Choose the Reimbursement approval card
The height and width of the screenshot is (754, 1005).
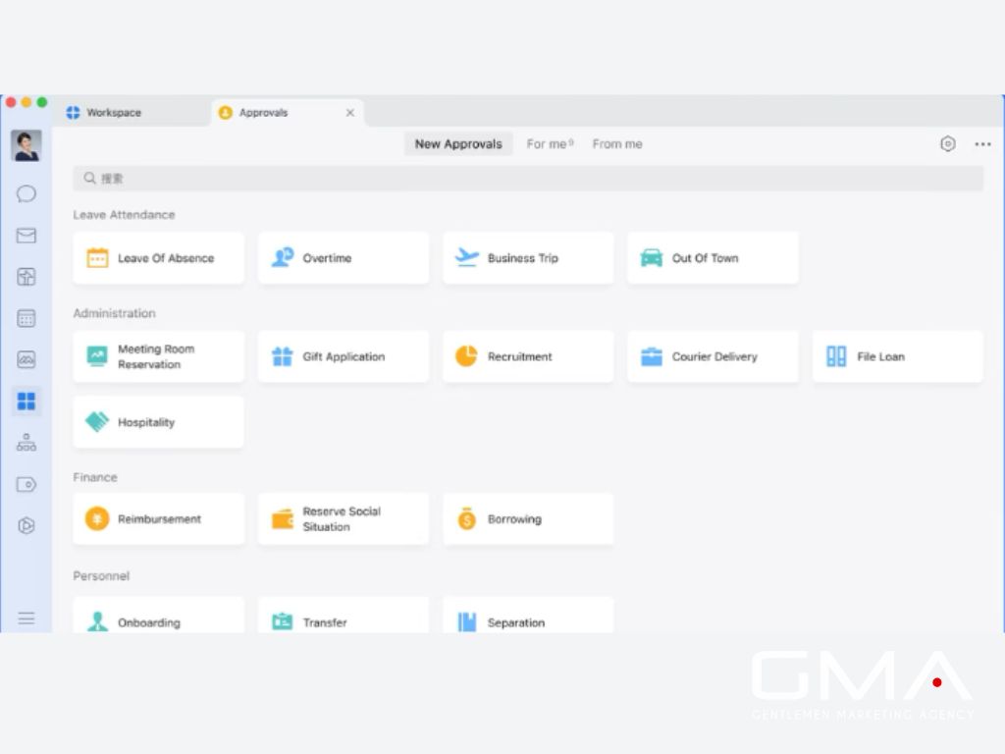pos(159,519)
